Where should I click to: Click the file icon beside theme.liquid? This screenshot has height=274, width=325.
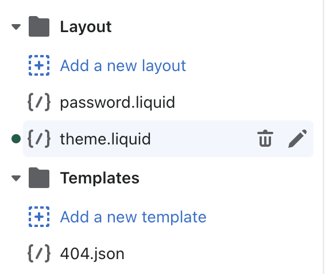coord(39,139)
